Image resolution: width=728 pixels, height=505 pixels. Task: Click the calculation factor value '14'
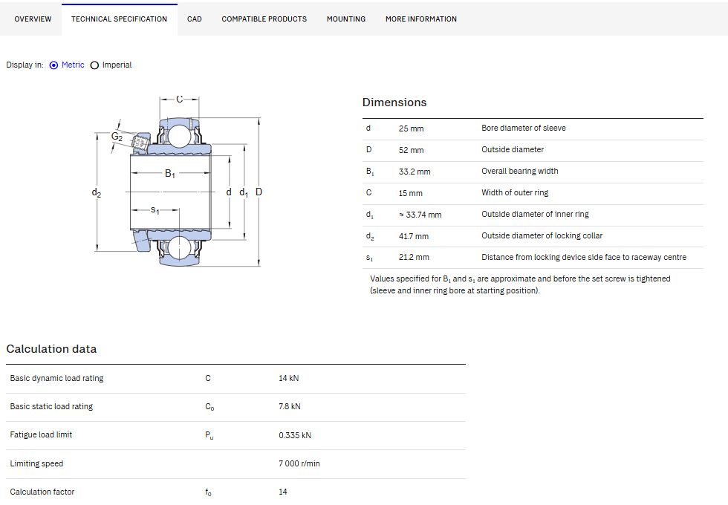click(283, 492)
